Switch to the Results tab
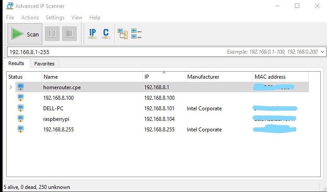The height and width of the screenshot is (192, 327). pyautogui.click(x=16, y=63)
